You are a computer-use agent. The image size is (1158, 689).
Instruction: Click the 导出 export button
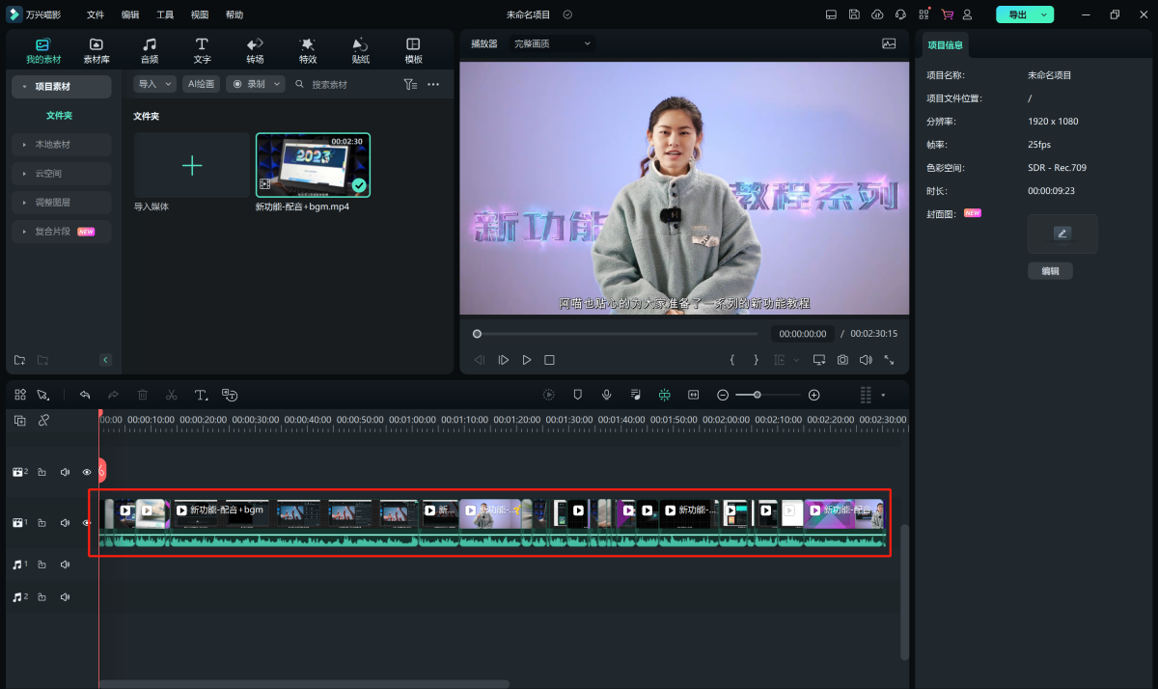tap(1018, 14)
